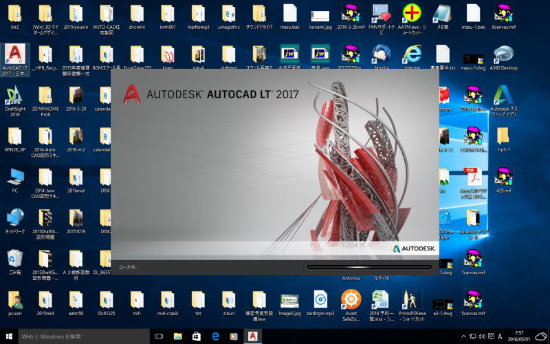Select the aatm50 folder
This screenshot has height=344, width=550.
click(76, 303)
